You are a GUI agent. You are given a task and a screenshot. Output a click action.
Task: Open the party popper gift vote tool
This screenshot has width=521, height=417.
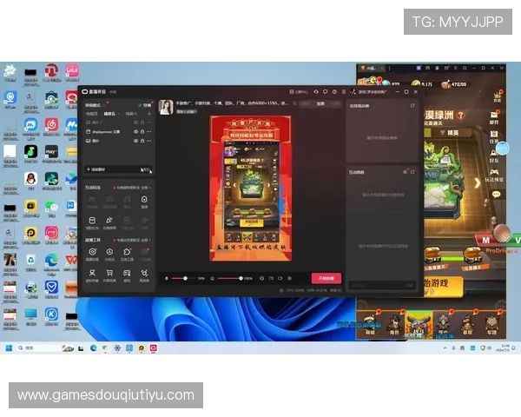point(109,221)
